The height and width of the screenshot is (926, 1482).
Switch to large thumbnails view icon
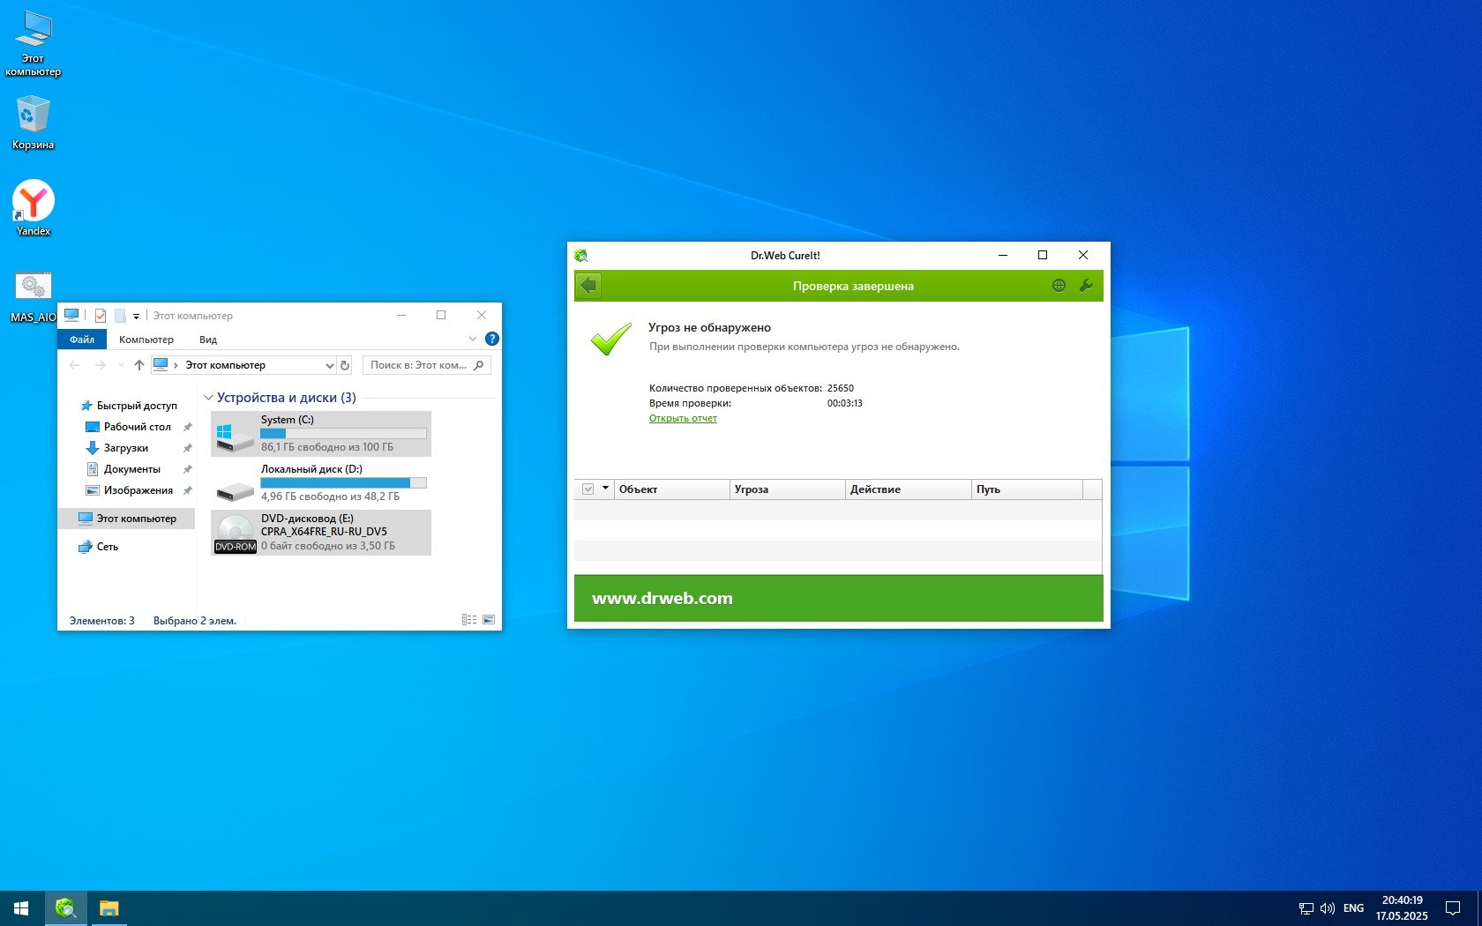(489, 620)
